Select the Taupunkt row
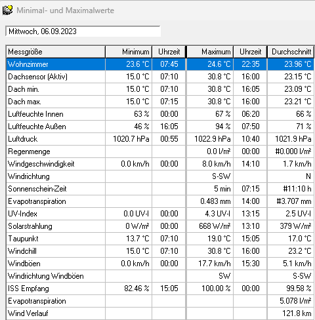Screen dimensions: 315x320 [160, 239]
